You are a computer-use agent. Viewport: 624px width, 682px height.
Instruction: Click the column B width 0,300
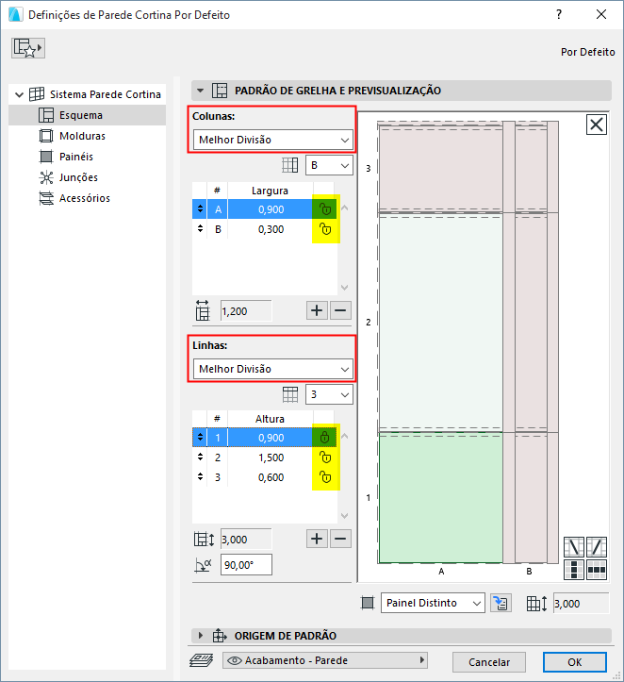pos(271,229)
